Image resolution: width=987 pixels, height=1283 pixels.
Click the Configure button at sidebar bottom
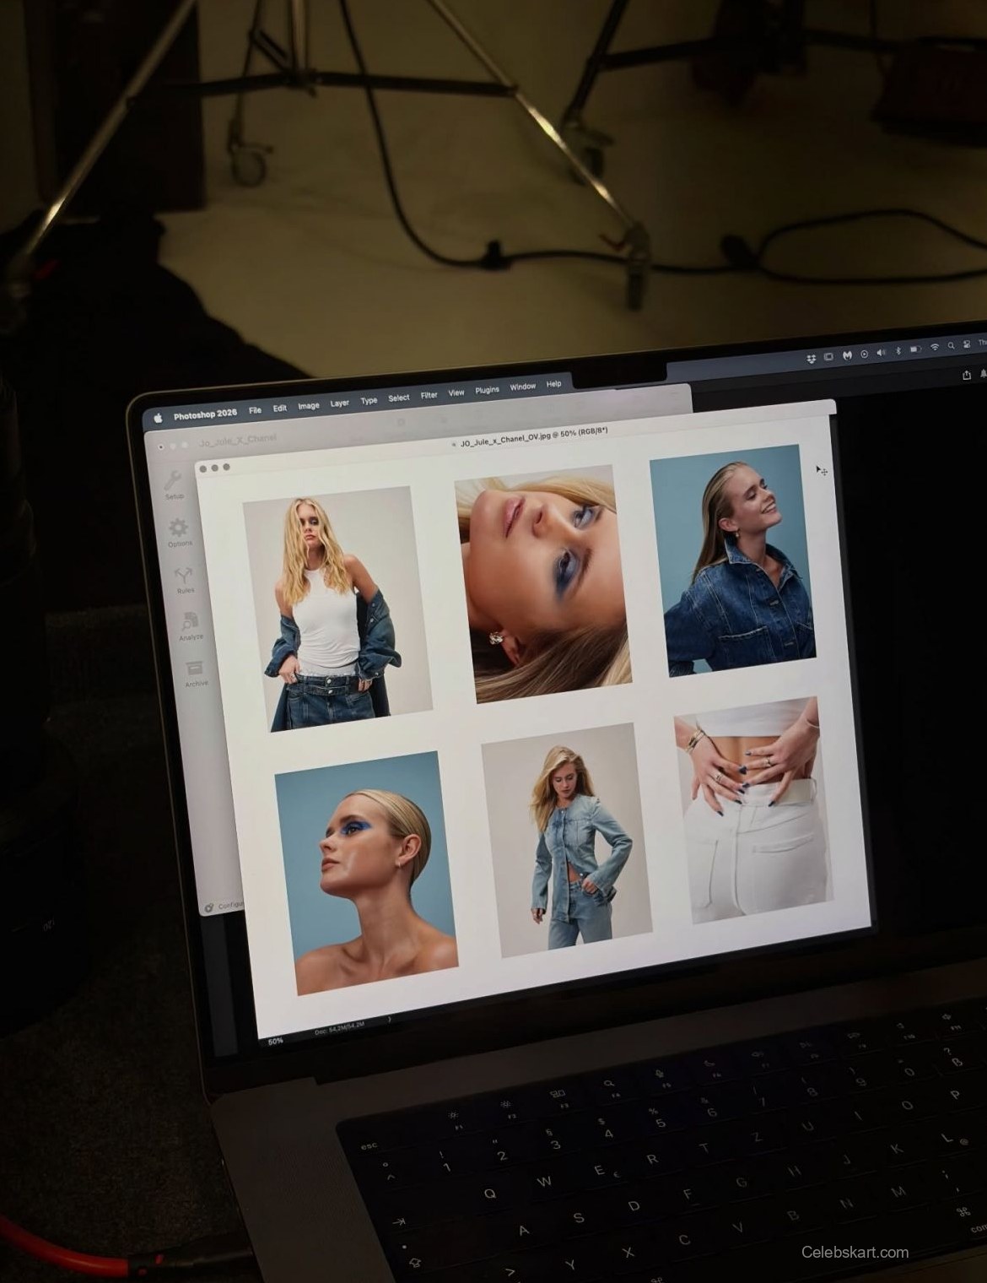224,907
